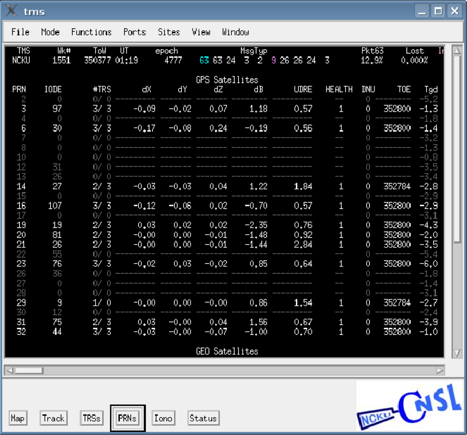
Task: Click the Tgd column header
Action: point(431,89)
